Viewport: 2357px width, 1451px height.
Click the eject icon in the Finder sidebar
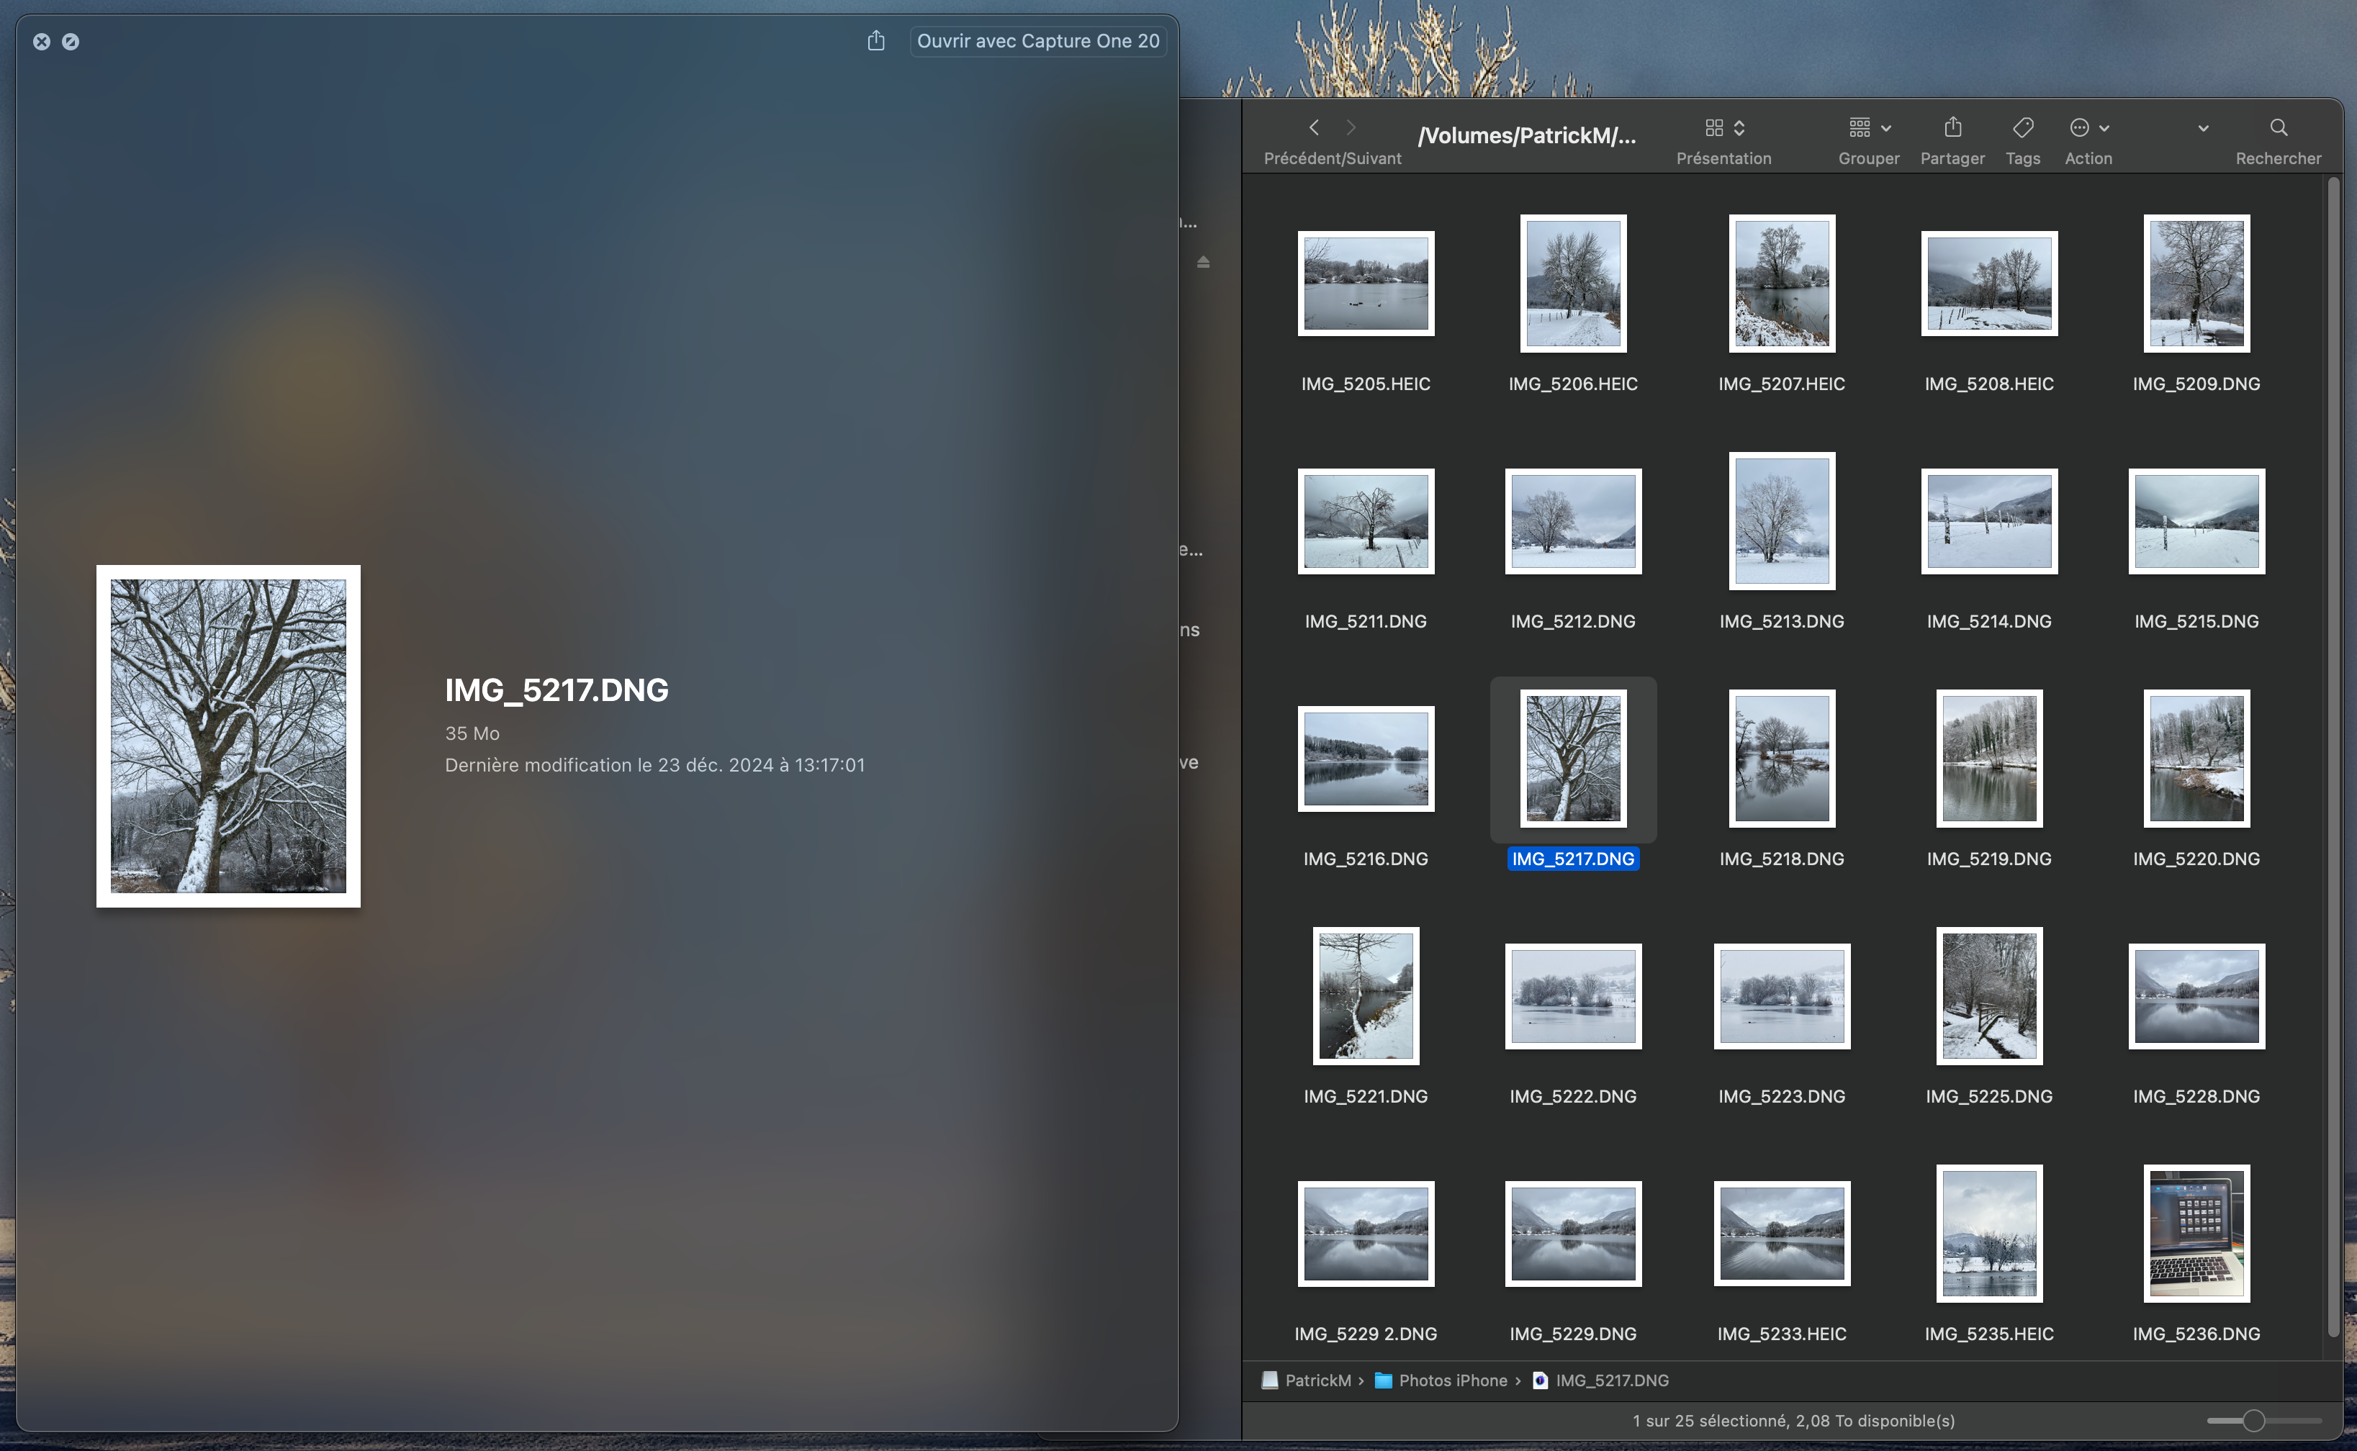point(1202,262)
